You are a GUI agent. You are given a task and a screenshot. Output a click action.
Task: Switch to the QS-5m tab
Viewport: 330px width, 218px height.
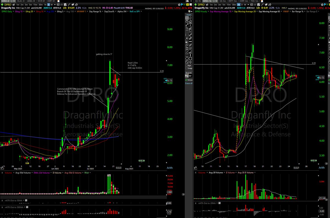pos(223,1)
